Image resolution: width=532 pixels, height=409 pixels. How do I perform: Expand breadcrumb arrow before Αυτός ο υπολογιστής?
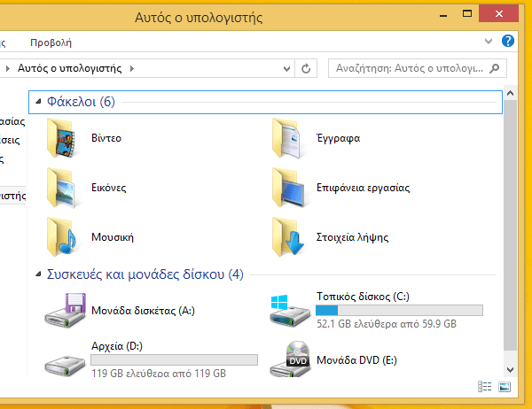coord(7,69)
